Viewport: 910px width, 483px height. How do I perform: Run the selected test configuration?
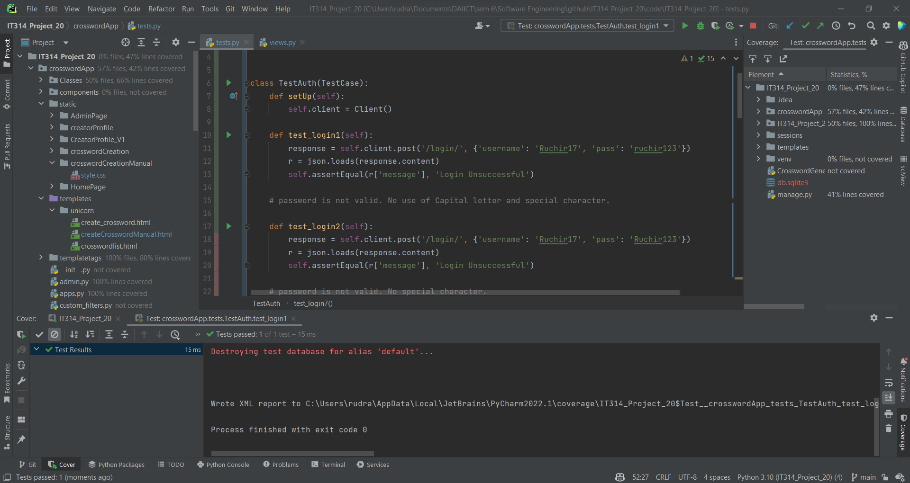(x=685, y=26)
